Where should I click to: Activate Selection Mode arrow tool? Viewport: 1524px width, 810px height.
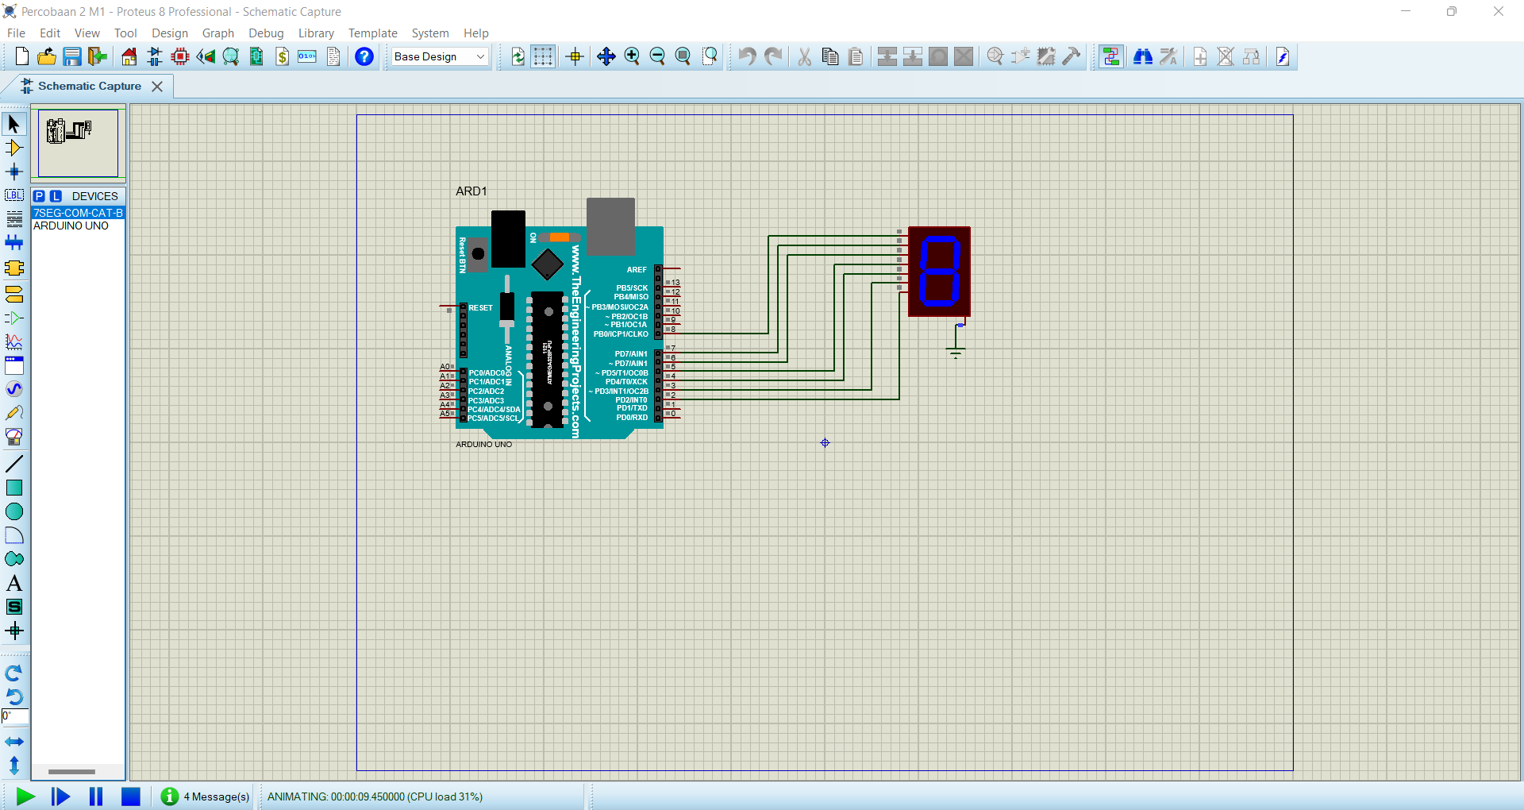pyautogui.click(x=13, y=124)
